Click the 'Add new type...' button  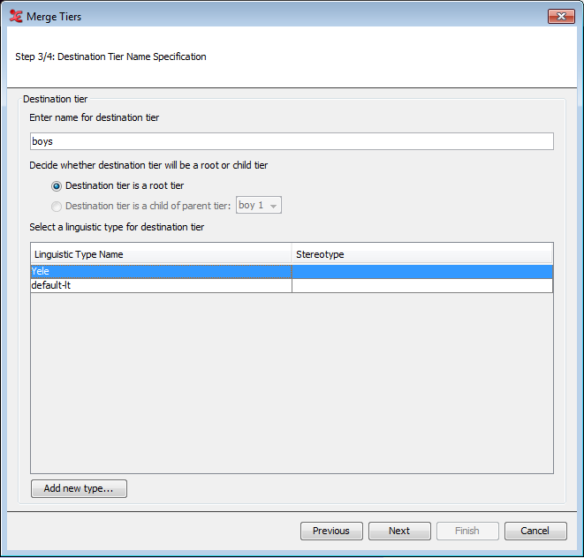click(79, 488)
